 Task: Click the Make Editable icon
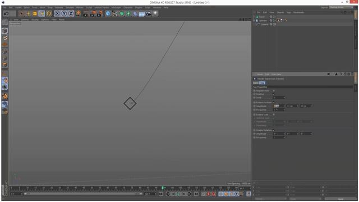click(4, 22)
